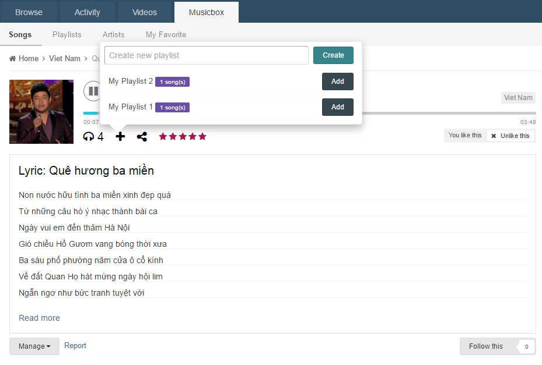Image resolution: width=542 pixels, height=365 pixels.
Task: Click the Create playlist button
Action: coord(333,55)
